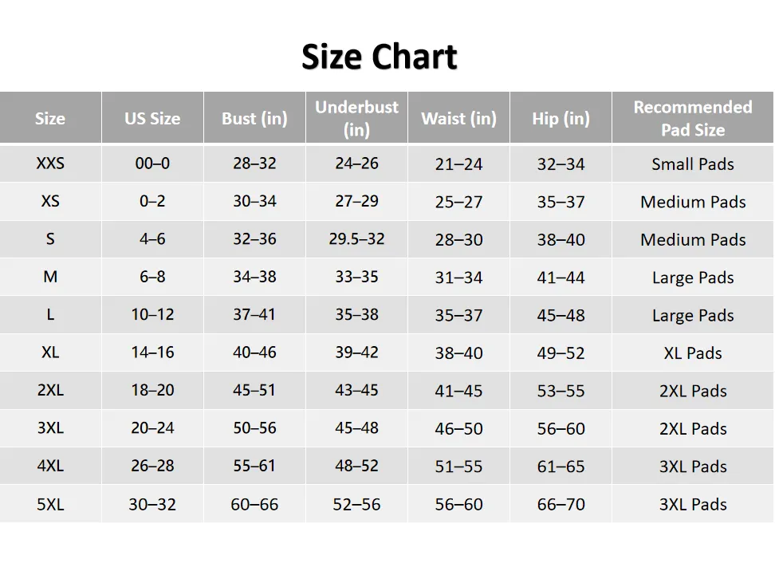Screen dimensions: 775x571
Task: Select the Waist (in) header
Action: click(458, 119)
